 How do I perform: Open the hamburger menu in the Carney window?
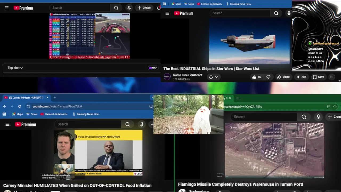[7, 125]
